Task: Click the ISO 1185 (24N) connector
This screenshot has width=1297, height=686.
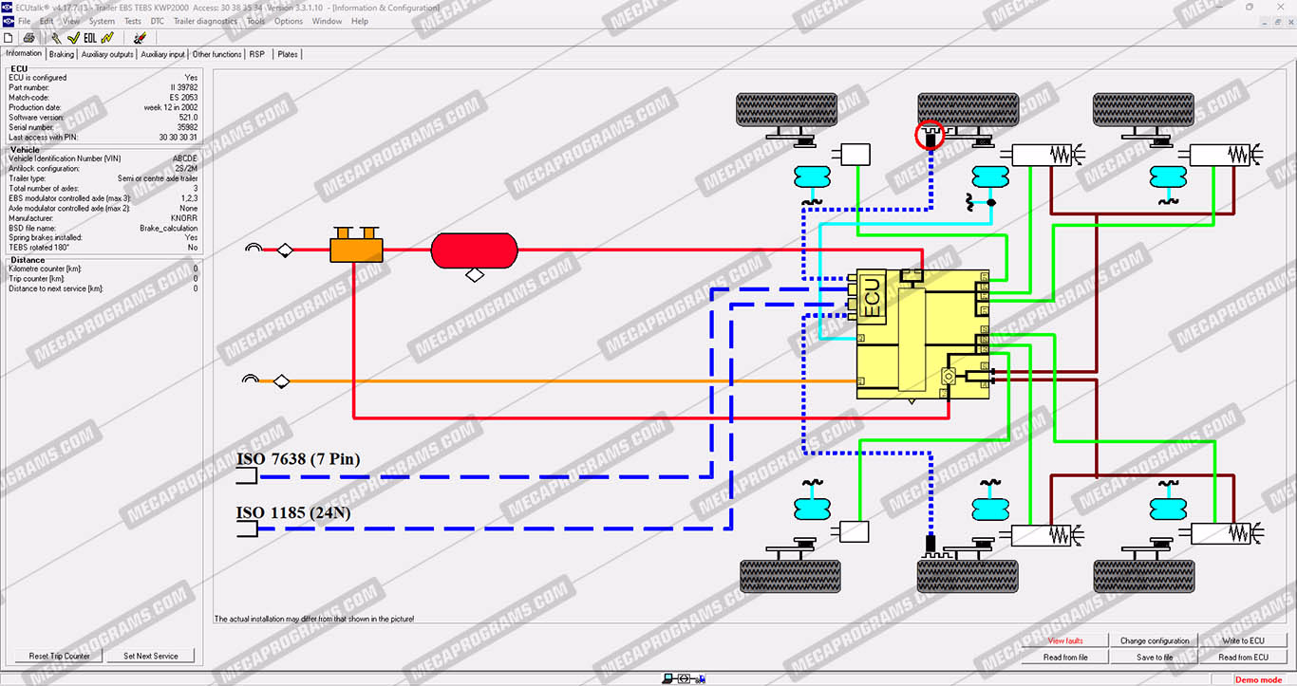Action: click(247, 529)
